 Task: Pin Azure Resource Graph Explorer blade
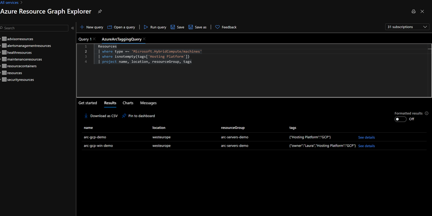[100, 12]
